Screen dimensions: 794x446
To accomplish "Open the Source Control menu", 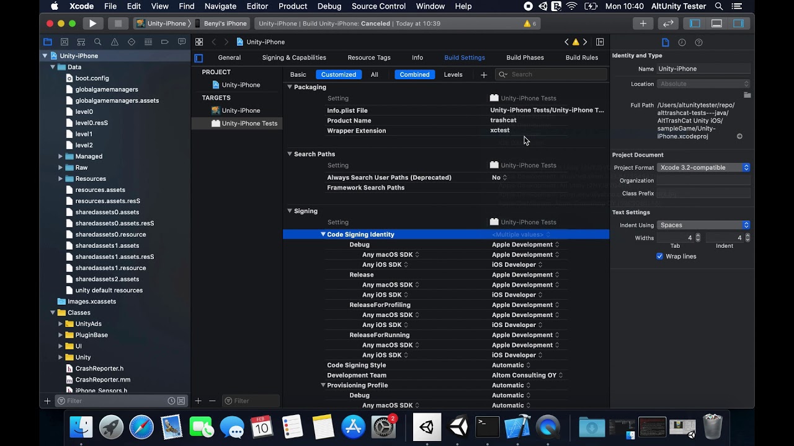I will [378, 6].
